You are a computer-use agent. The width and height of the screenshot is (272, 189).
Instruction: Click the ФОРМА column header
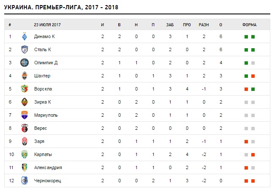coord(249,25)
